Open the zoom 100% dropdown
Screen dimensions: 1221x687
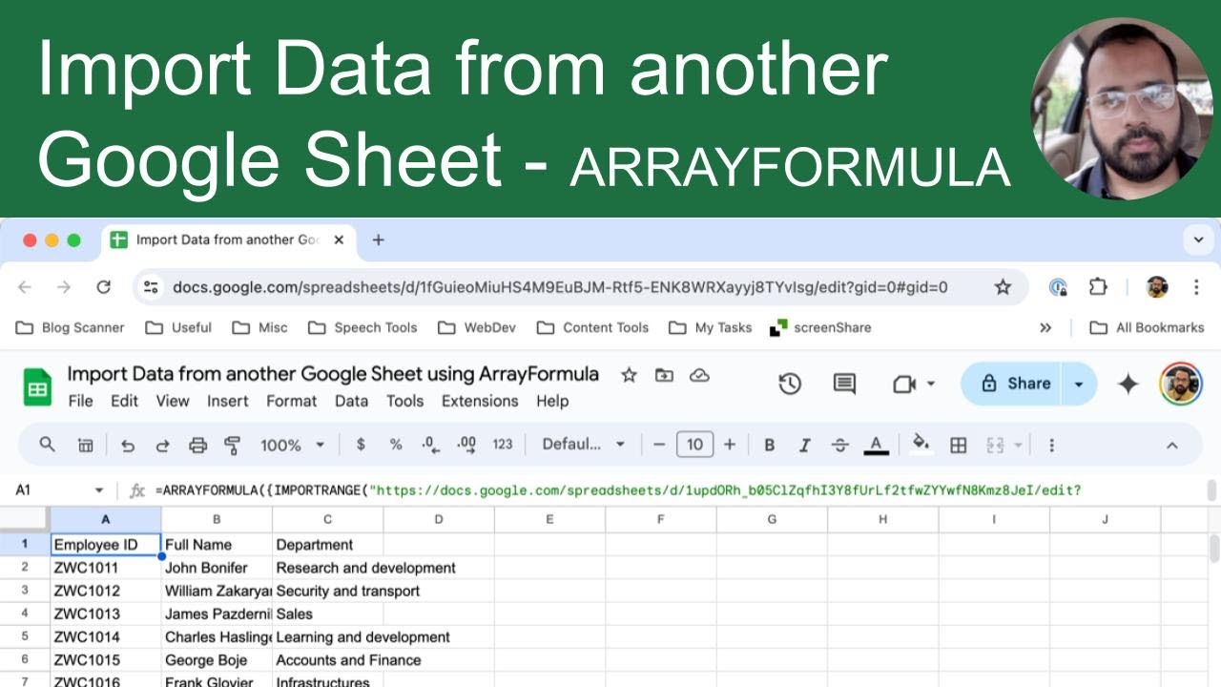293,445
